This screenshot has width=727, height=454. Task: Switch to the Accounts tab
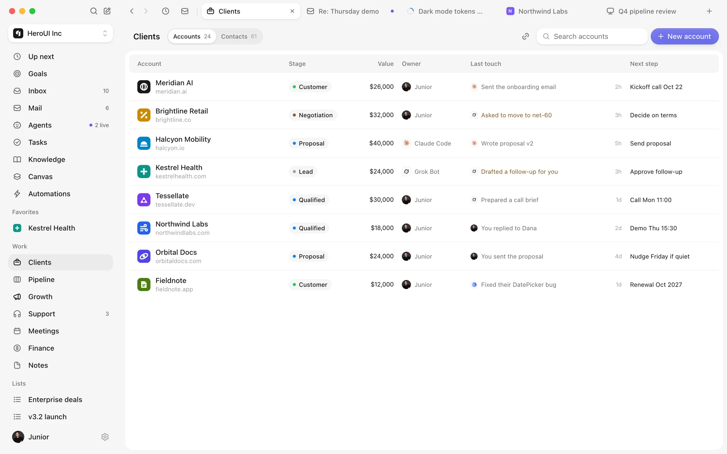(192, 36)
